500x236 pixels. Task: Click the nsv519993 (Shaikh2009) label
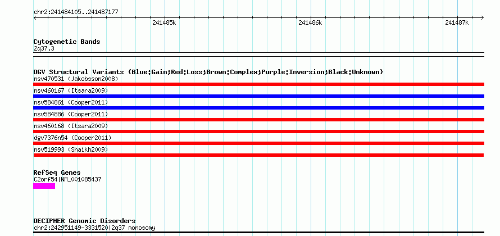pos(71,149)
